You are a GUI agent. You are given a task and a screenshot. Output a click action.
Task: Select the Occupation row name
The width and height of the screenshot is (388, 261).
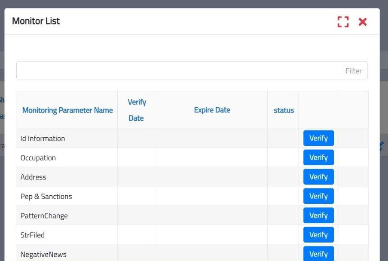point(38,158)
